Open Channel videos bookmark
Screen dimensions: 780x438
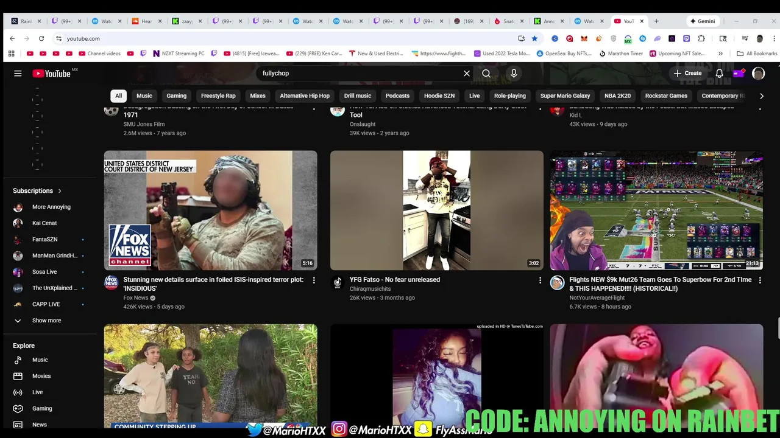click(x=100, y=54)
